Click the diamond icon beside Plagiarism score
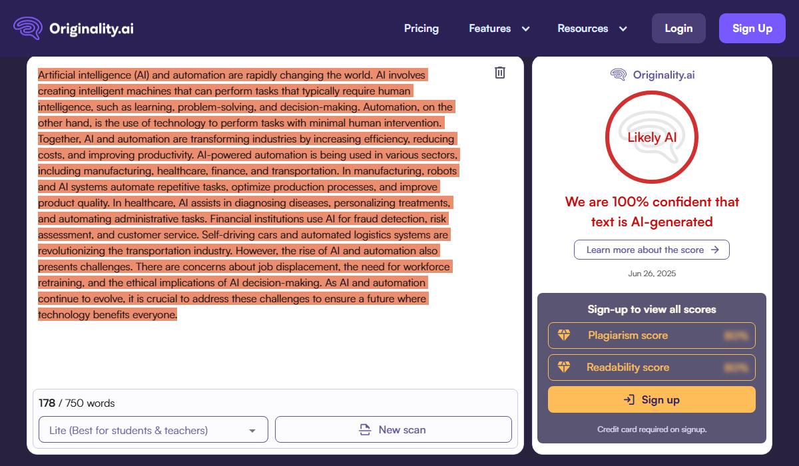Viewport: 799px width, 466px height. click(564, 336)
